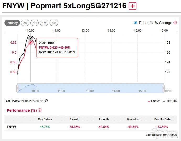Viewport: 181px width, 141px height.
Task: Click the black 9992.HK data point marker
Action: click(30, 38)
